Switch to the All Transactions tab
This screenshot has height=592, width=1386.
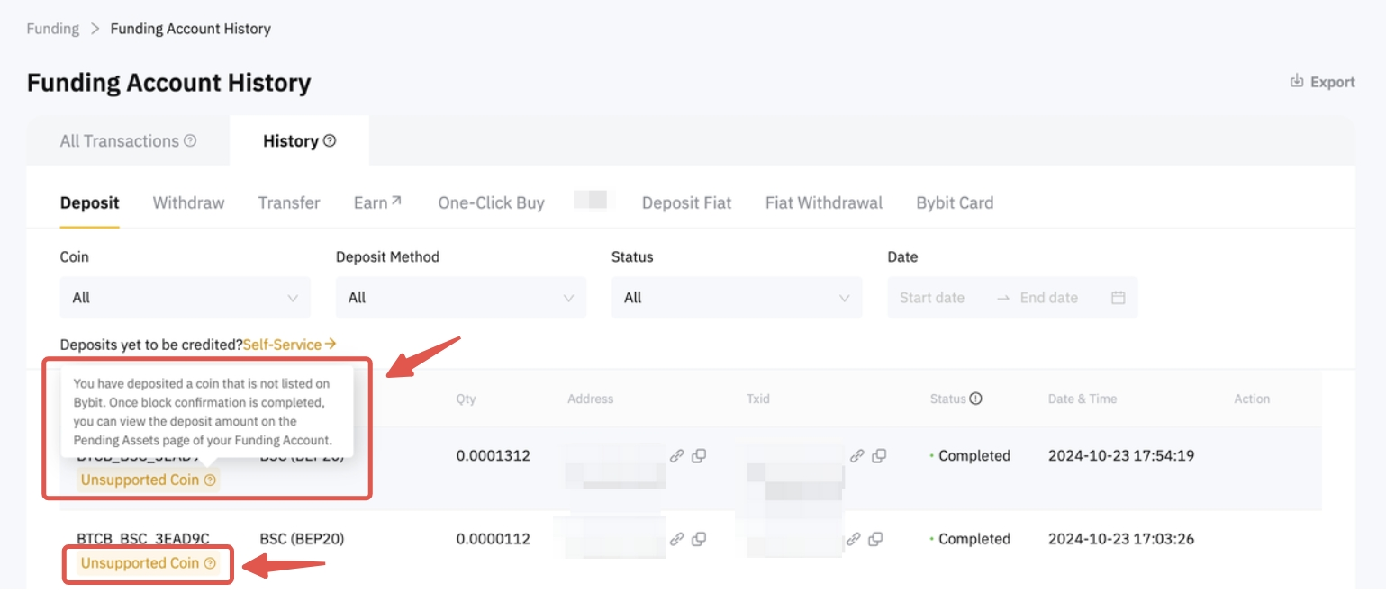point(119,141)
